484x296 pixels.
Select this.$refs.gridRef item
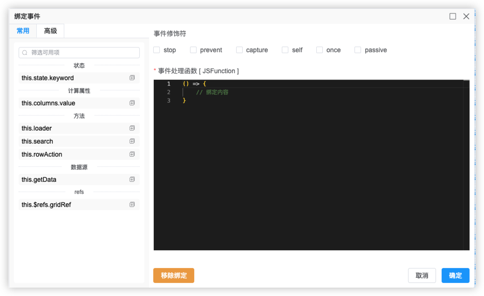79,205
